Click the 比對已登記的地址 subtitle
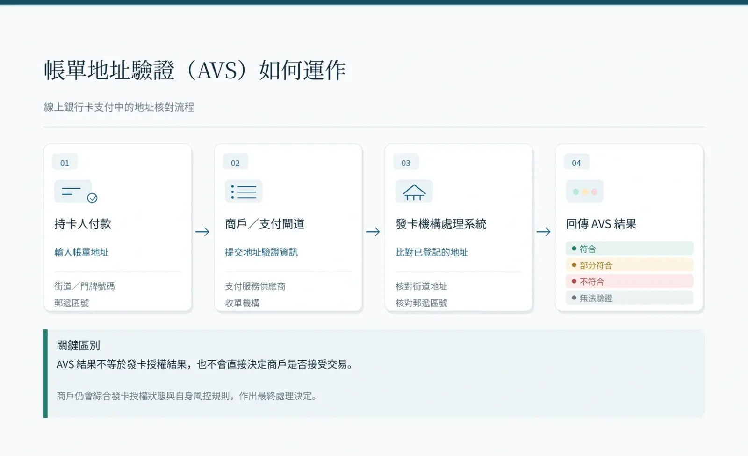Image resolution: width=748 pixels, height=456 pixels. [x=432, y=252]
